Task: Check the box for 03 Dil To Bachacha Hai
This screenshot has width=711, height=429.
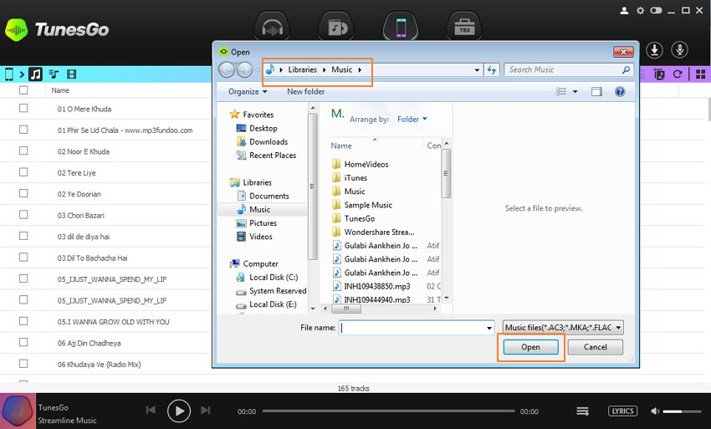Action: tap(23, 257)
